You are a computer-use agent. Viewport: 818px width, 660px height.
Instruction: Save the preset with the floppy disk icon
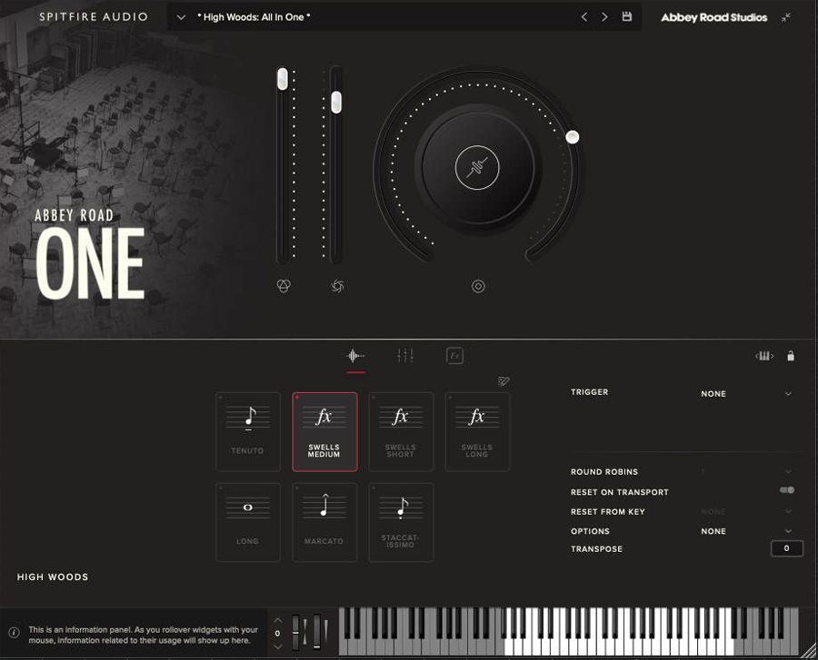627,16
